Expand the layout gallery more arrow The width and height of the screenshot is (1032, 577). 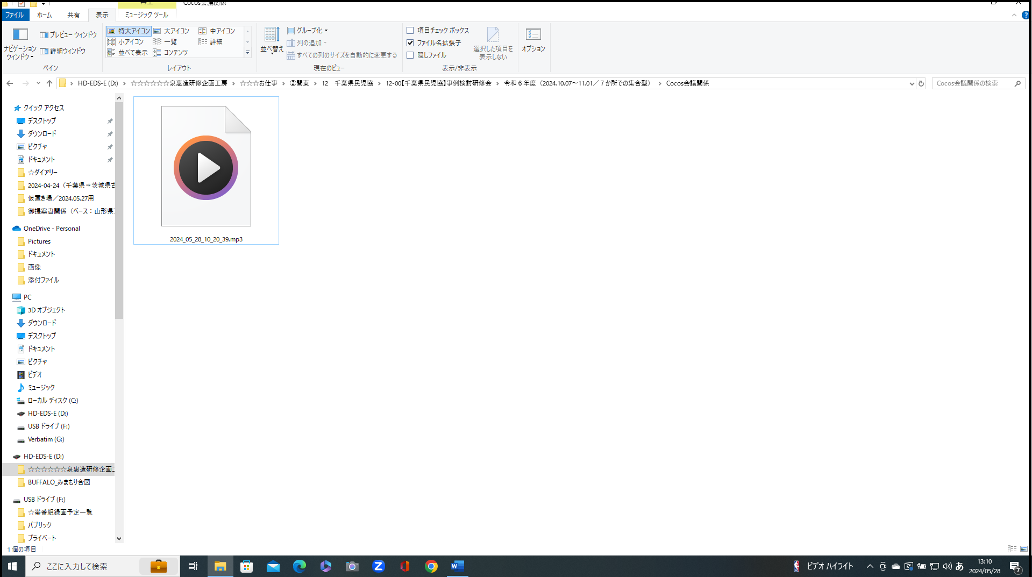(x=247, y=53)
